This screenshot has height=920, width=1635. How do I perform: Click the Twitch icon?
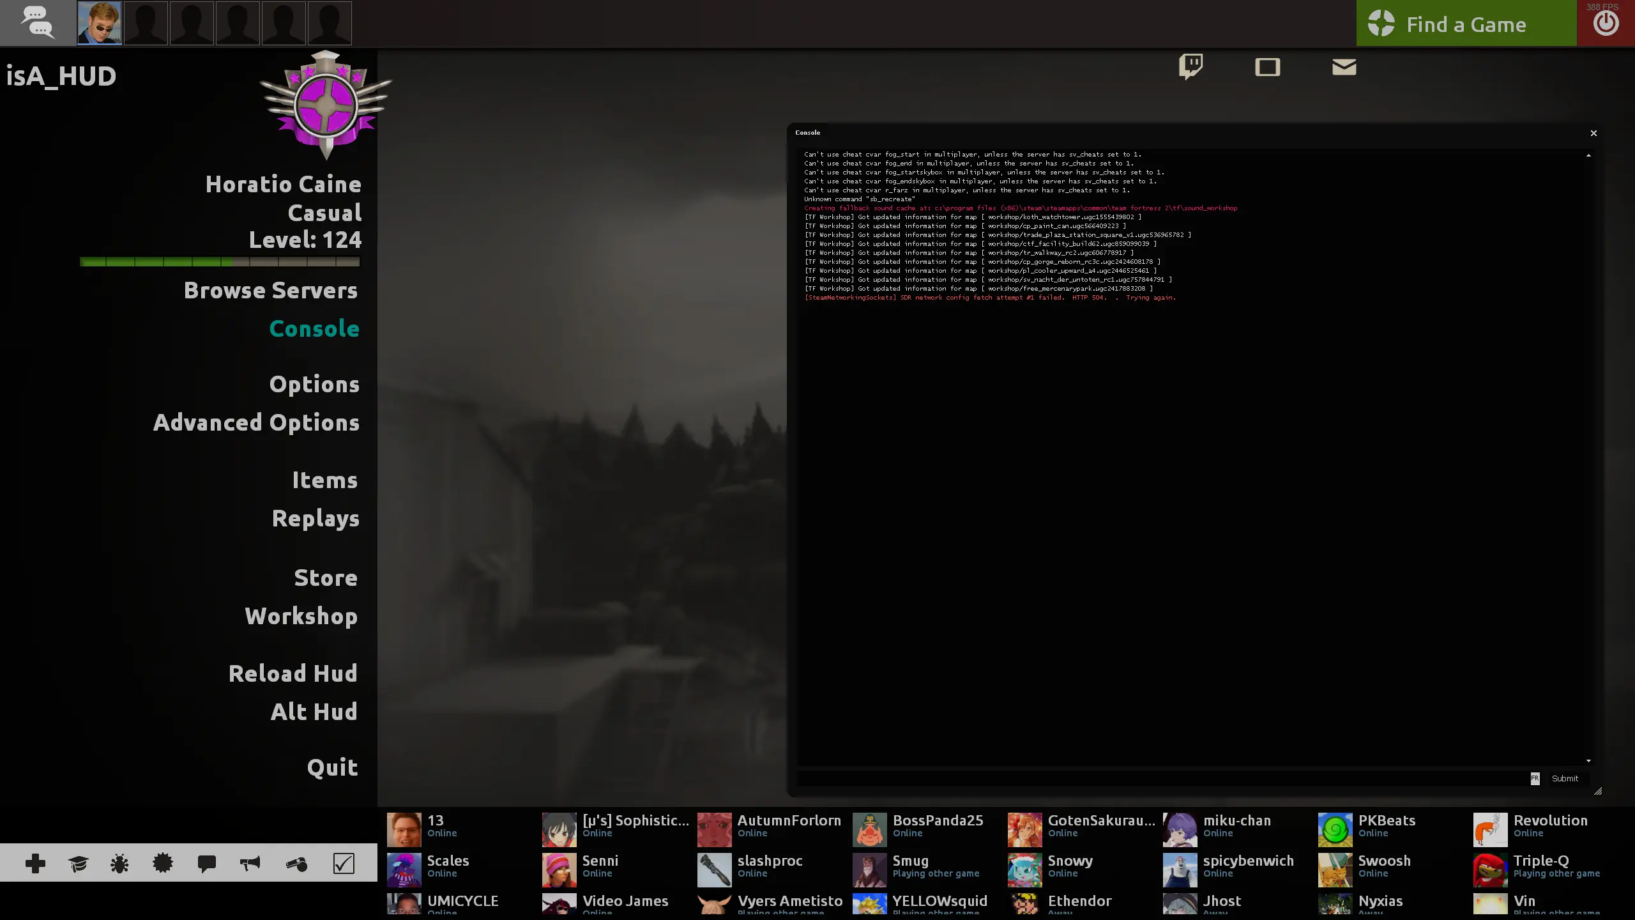1190,66
